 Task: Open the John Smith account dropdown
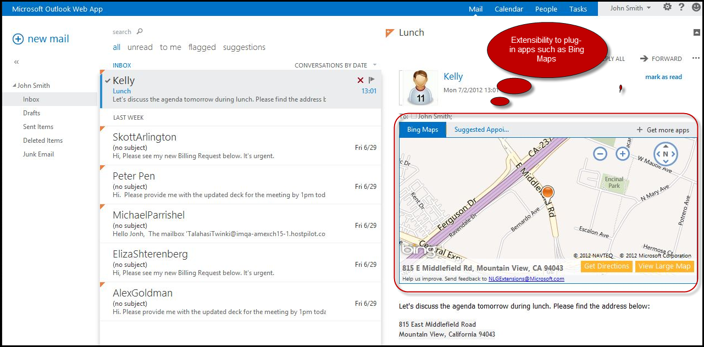click(630, 8)
